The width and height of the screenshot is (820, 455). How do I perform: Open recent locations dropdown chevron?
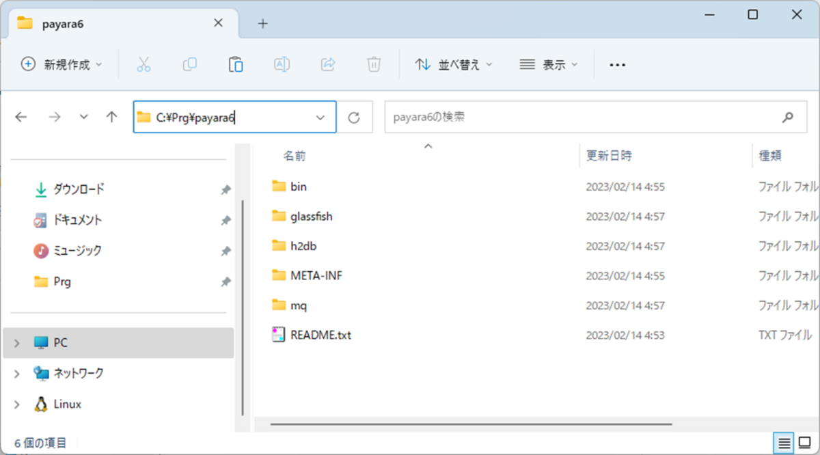point(83,118)
